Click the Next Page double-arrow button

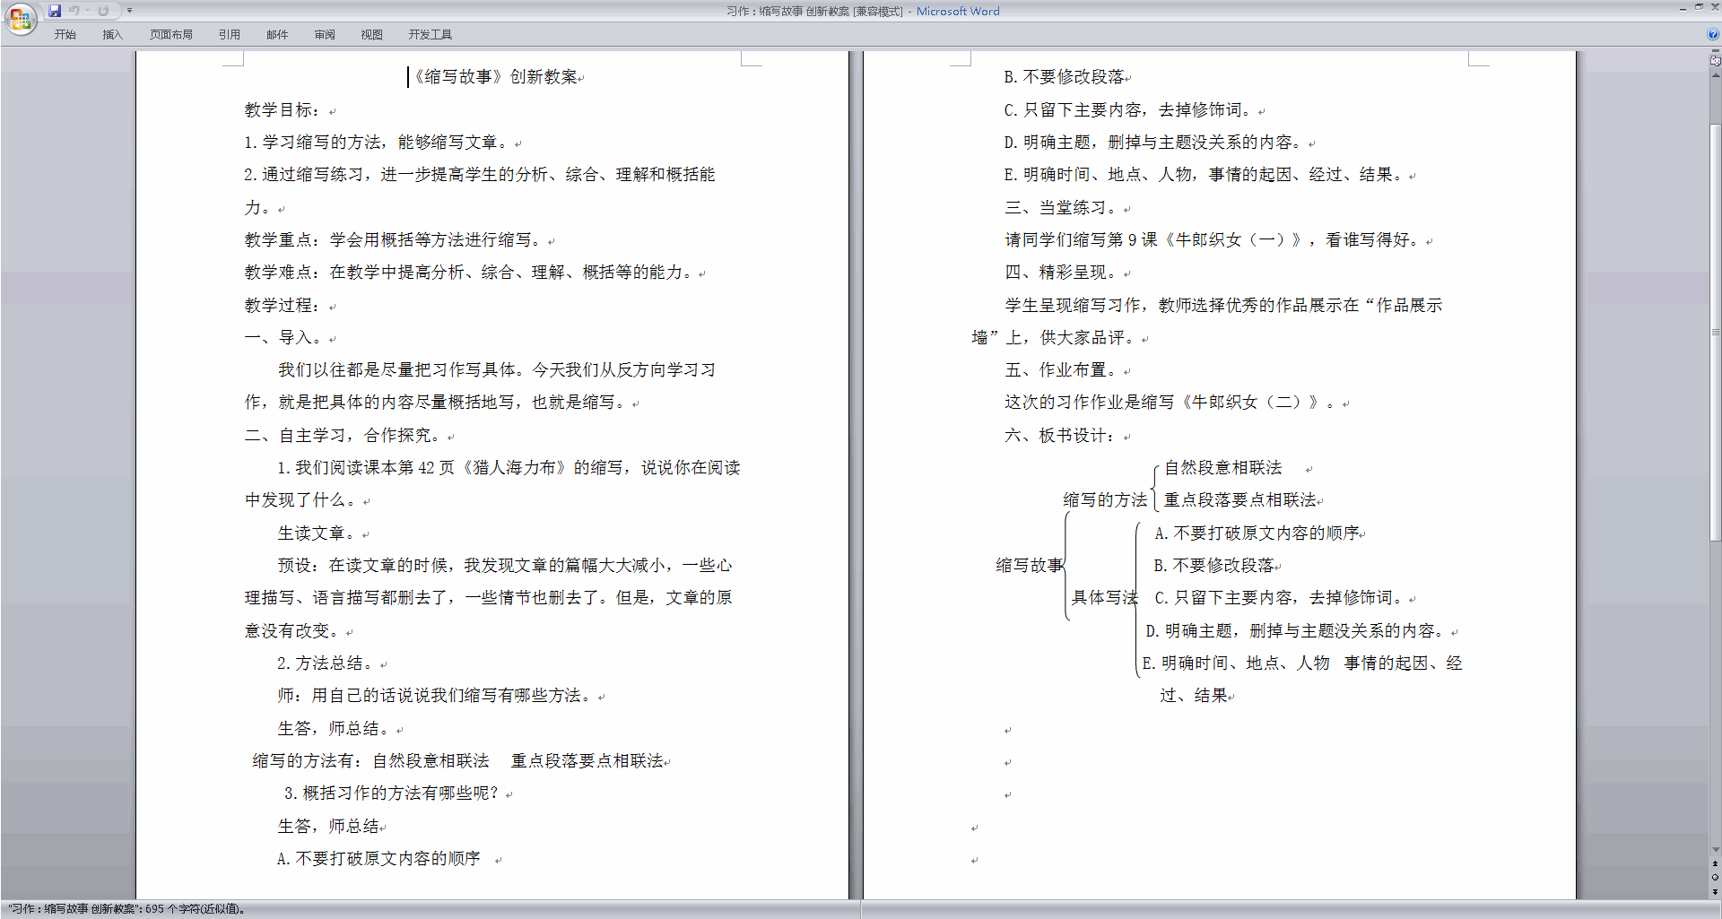[x=1716, y=891]
